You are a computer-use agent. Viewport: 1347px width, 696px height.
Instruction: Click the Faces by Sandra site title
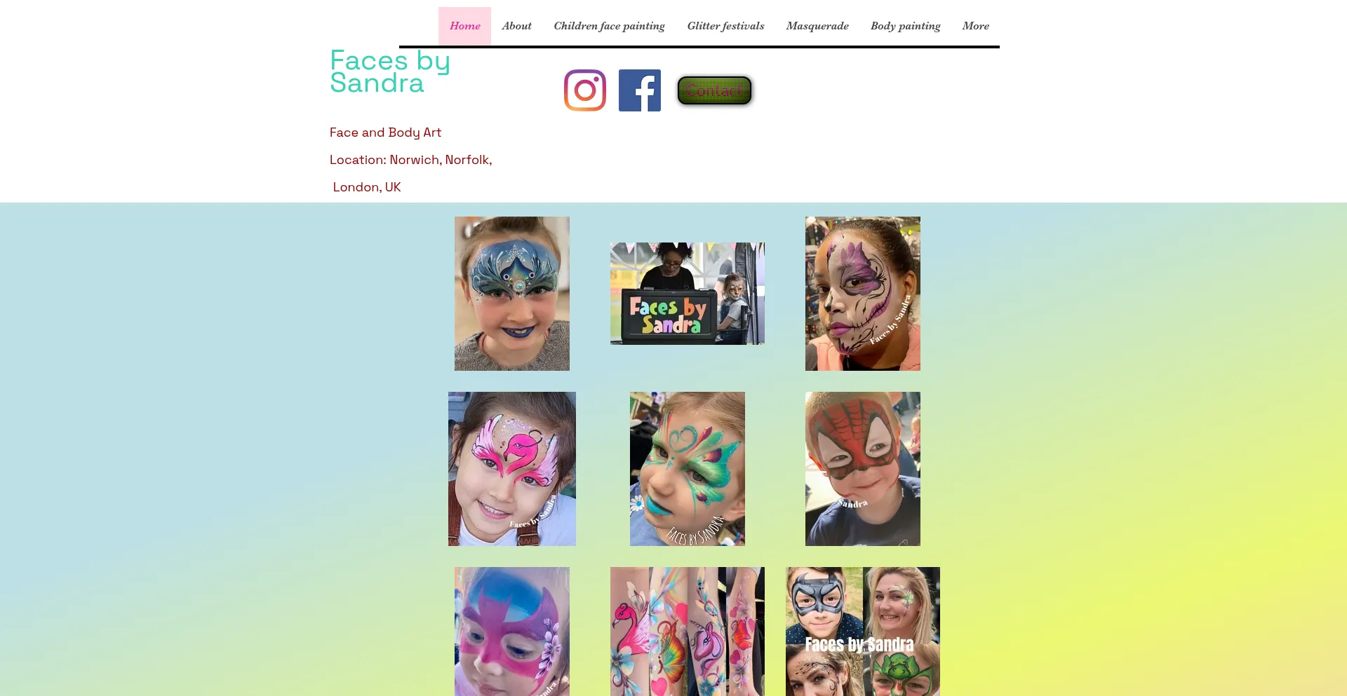click(x=390, y=71)
